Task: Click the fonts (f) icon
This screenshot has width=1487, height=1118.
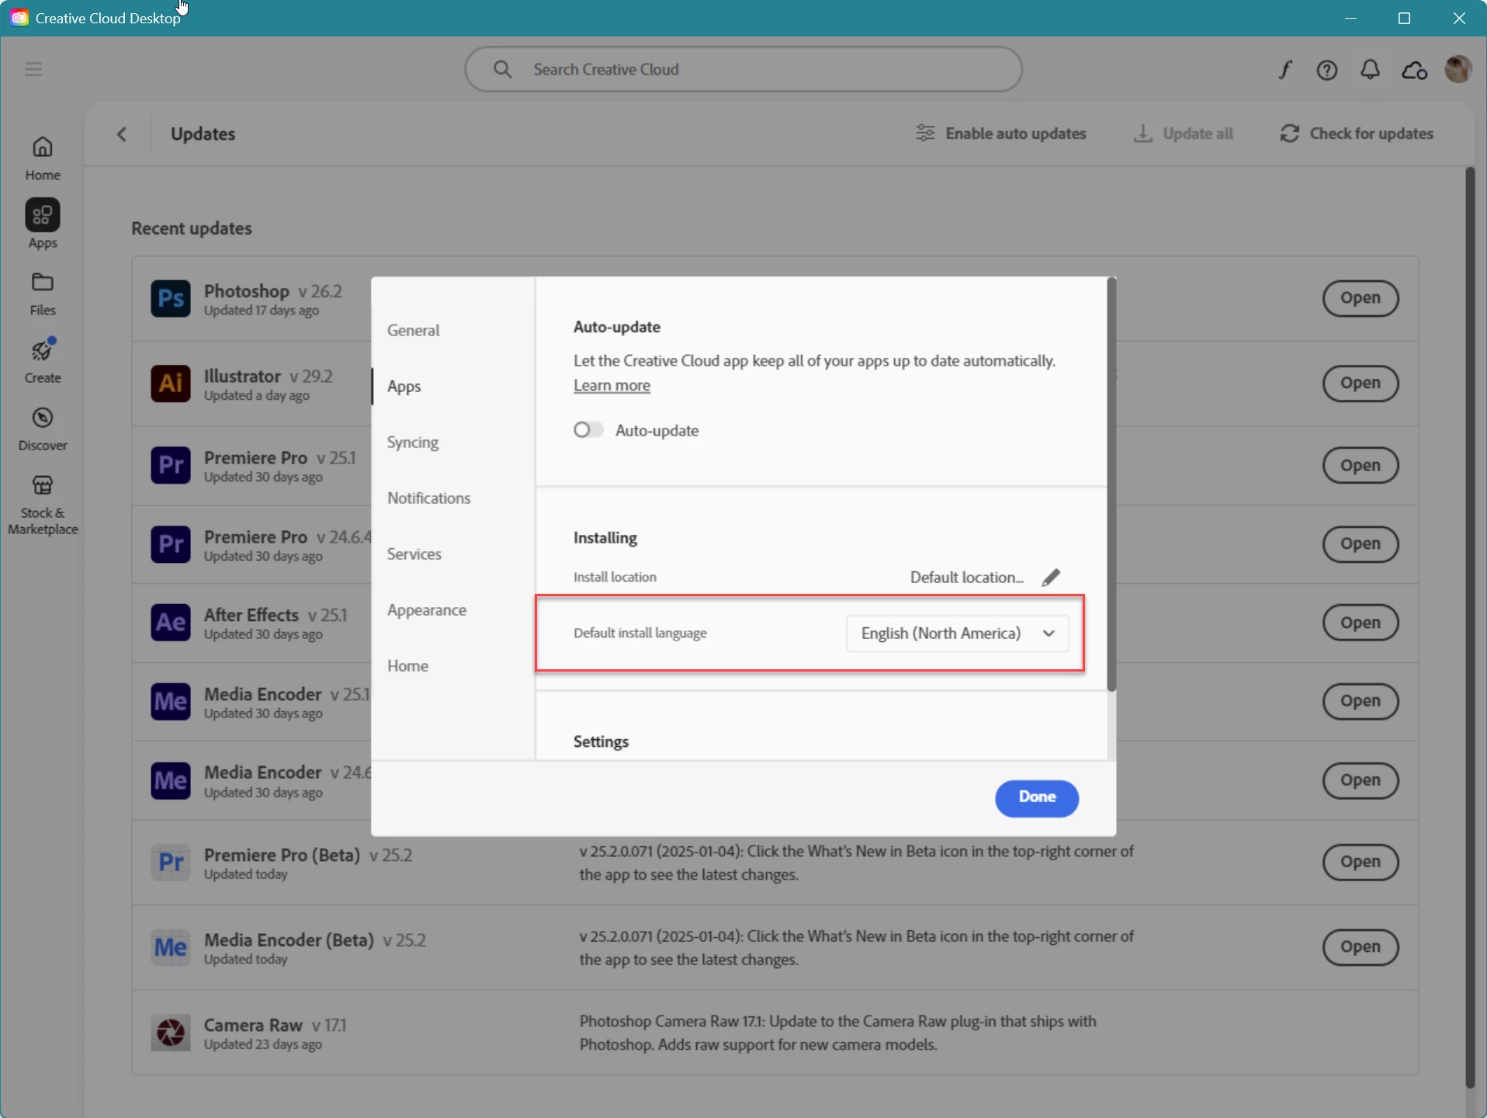Action: click(x=1285, y=70)
